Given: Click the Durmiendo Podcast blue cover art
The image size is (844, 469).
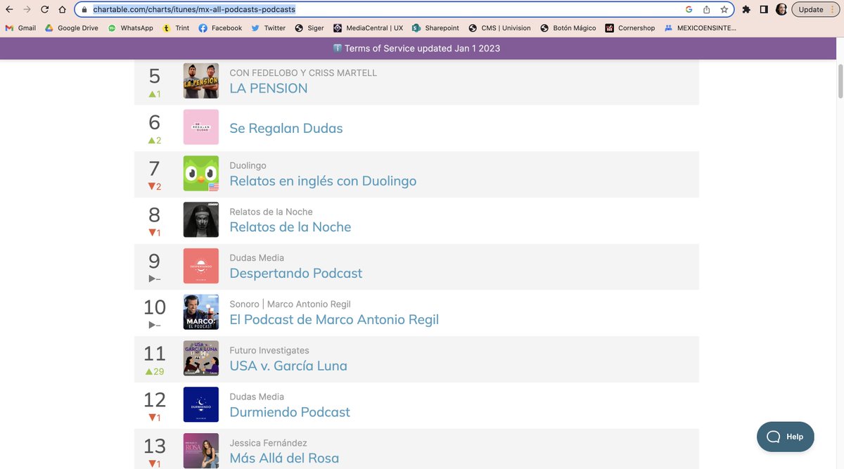Looking at the screenshot, I should coord(200,405).
